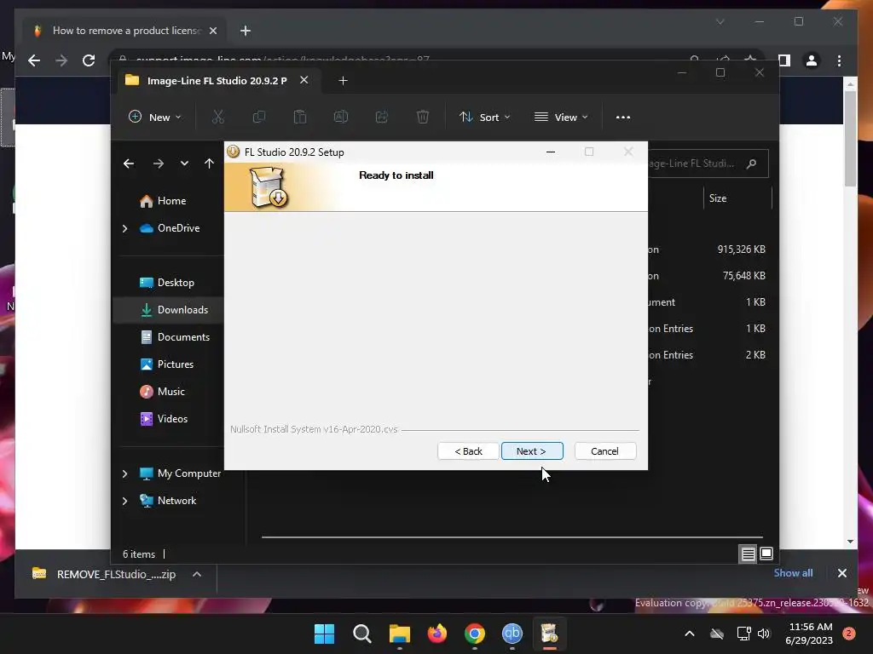
Task: Open the New menu in File Explorer
Action: pyautogui.click(x=155, y=117)
